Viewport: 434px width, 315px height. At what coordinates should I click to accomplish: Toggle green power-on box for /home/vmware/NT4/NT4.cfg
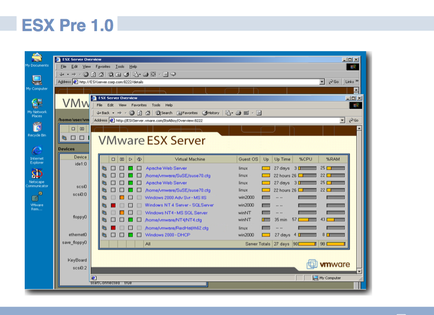(130, 220)
